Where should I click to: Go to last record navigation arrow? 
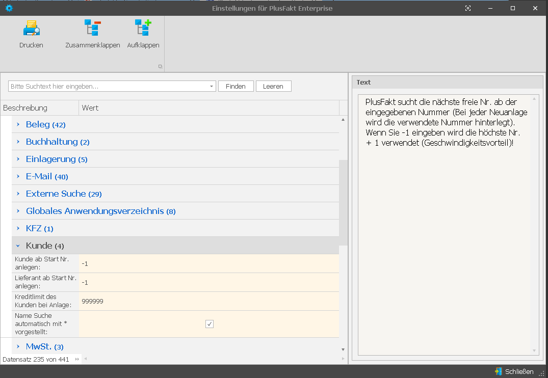click(x=77, y=359)
